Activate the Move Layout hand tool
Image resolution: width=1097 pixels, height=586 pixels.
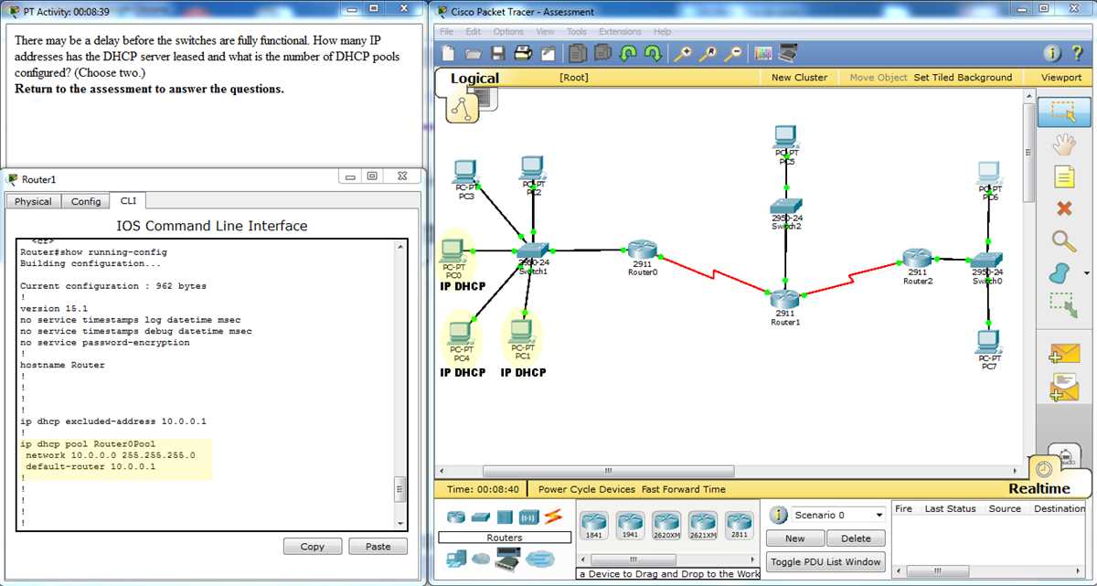pyautogui.click(x=1063, y=144)
